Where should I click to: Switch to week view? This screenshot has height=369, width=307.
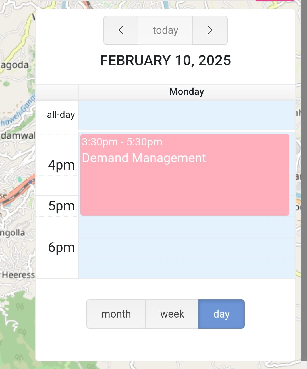pos(172,314)
